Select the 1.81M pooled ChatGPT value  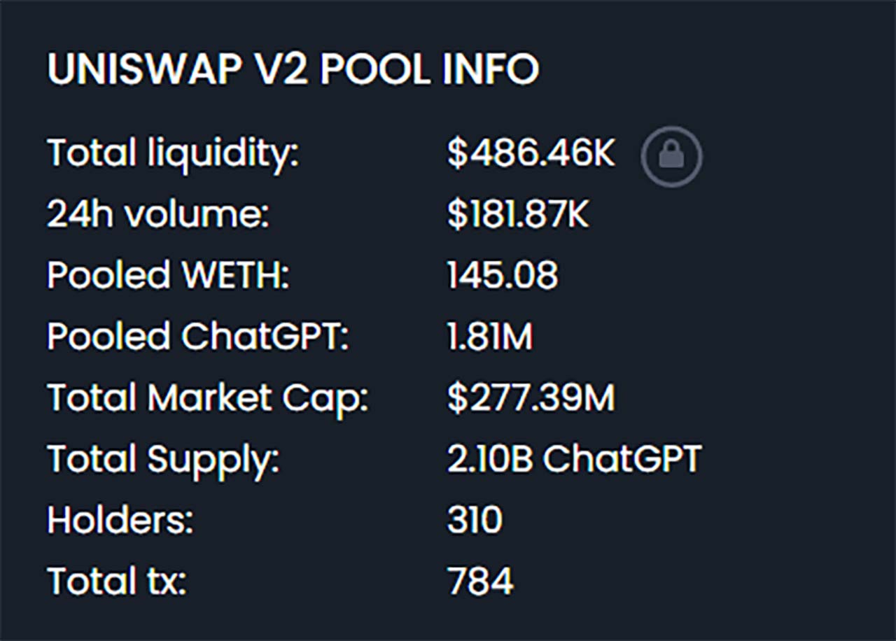pyautogui.click(x=490, y=337)
